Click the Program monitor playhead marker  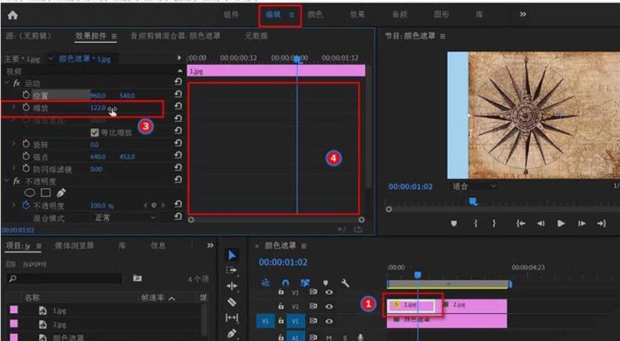point(473,202)
